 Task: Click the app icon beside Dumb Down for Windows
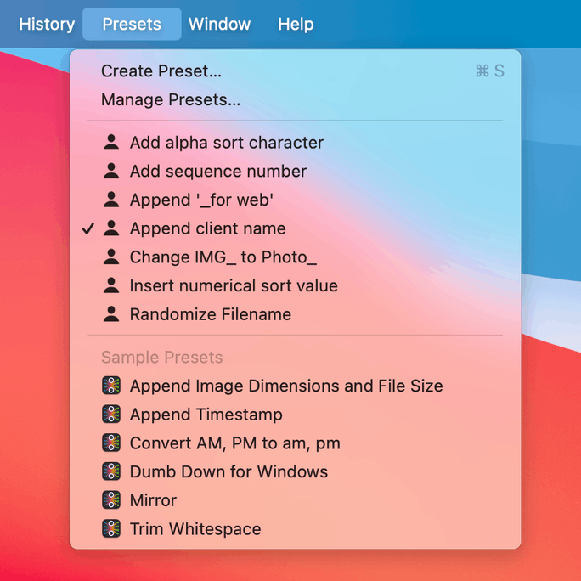click(111, 471)
